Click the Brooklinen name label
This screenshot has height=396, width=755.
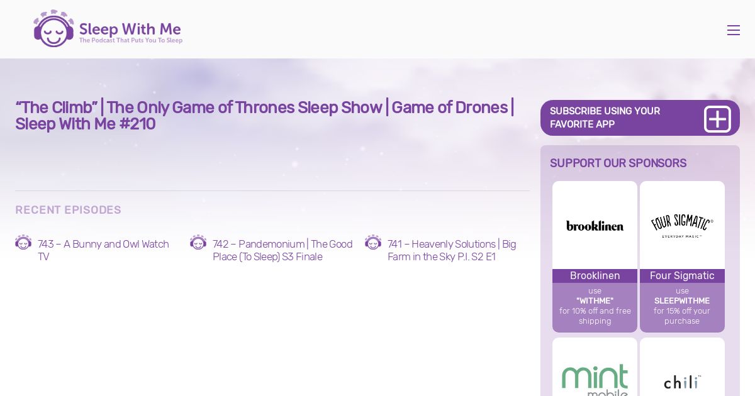coord(595,276)
